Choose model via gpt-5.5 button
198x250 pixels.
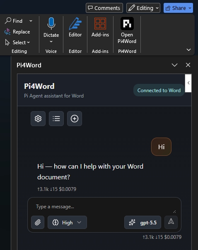pos(142,222)
